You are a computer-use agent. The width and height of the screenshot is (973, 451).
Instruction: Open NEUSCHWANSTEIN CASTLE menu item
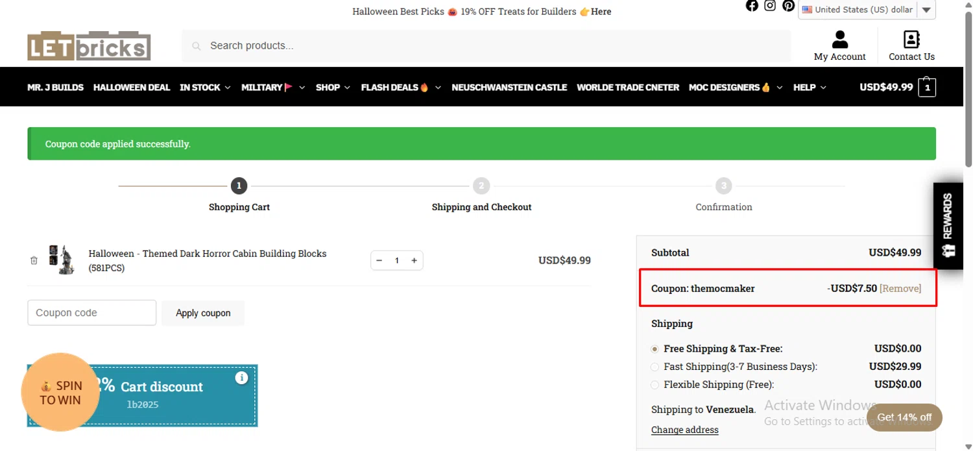click(x=509, y=87)
